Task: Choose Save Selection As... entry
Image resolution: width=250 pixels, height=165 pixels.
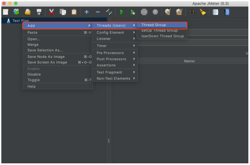Action: tap(58, 50)
